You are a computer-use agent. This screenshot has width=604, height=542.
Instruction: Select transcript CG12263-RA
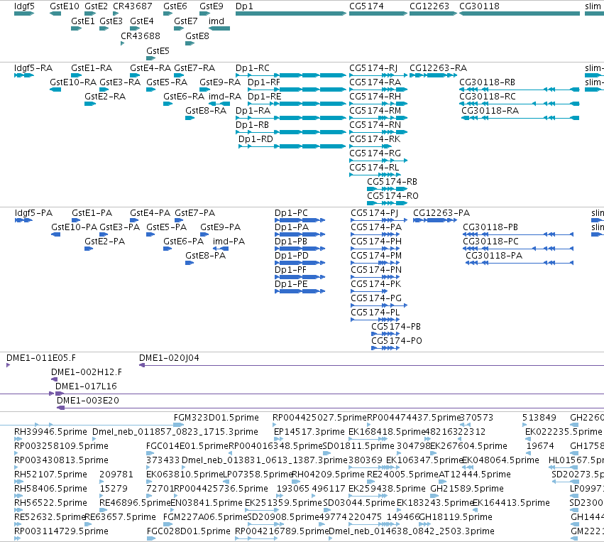point(438,68)
